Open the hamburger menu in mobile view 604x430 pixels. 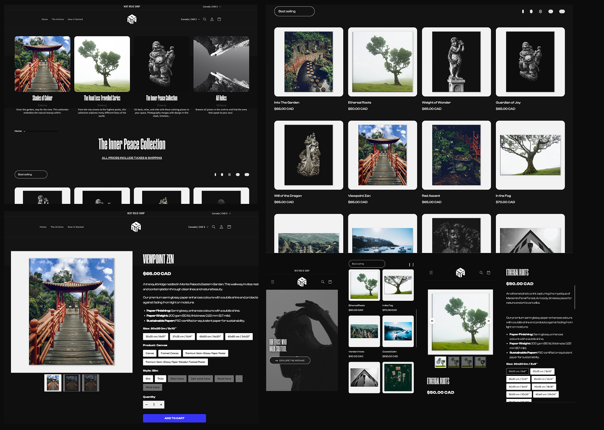pyautogui.click(x=273, y=282)
